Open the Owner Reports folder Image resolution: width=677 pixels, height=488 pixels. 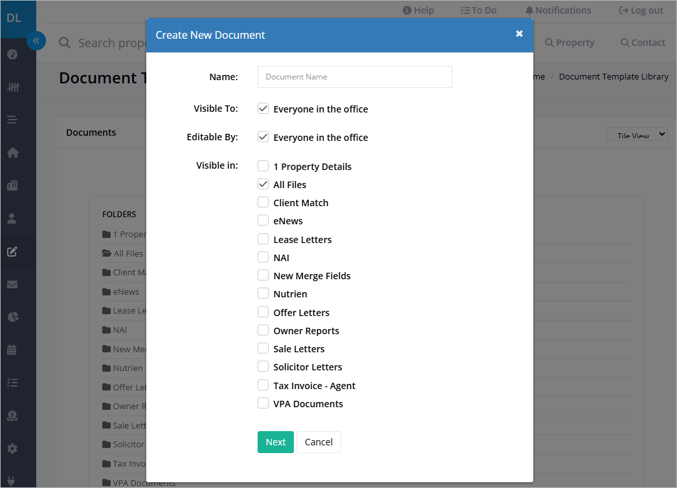[124, 406]
